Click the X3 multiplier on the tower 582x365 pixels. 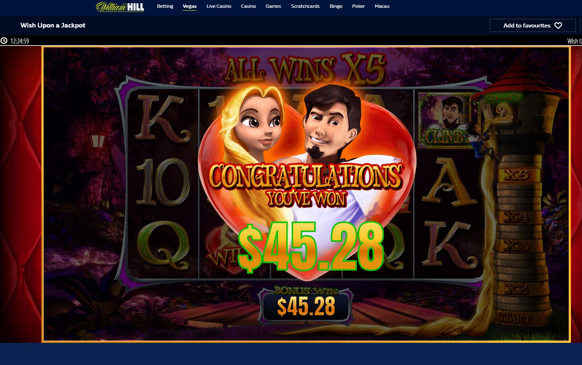[516, 246]
